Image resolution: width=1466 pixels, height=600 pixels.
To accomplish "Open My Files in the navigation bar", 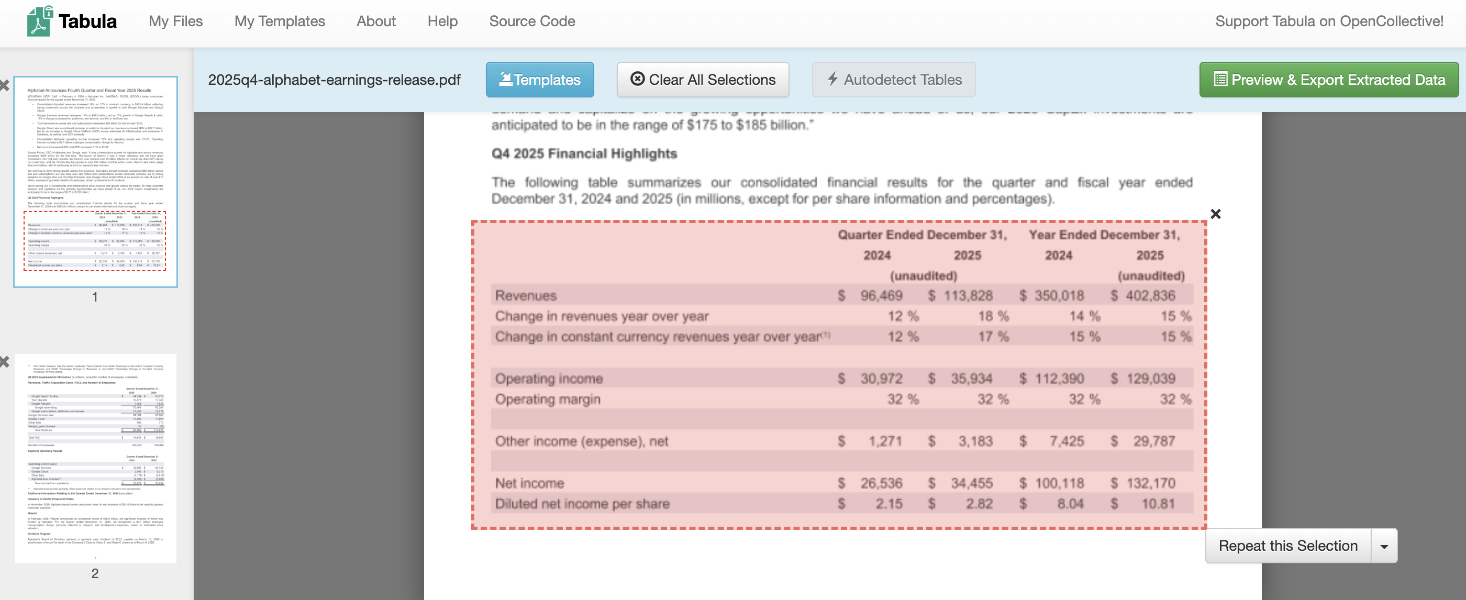I will point(176,21).
